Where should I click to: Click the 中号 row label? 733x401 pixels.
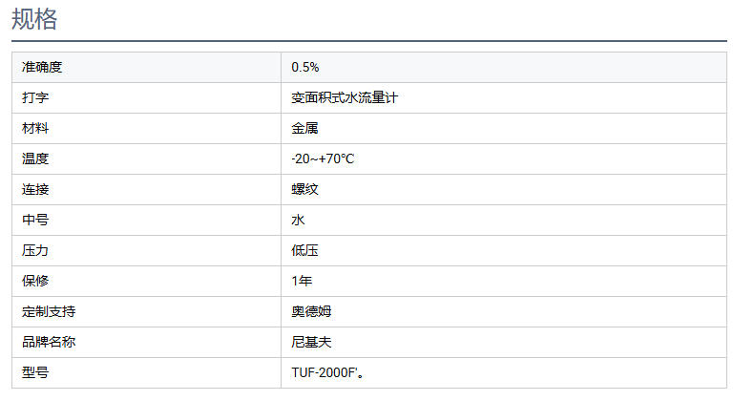tap(35, 220)
